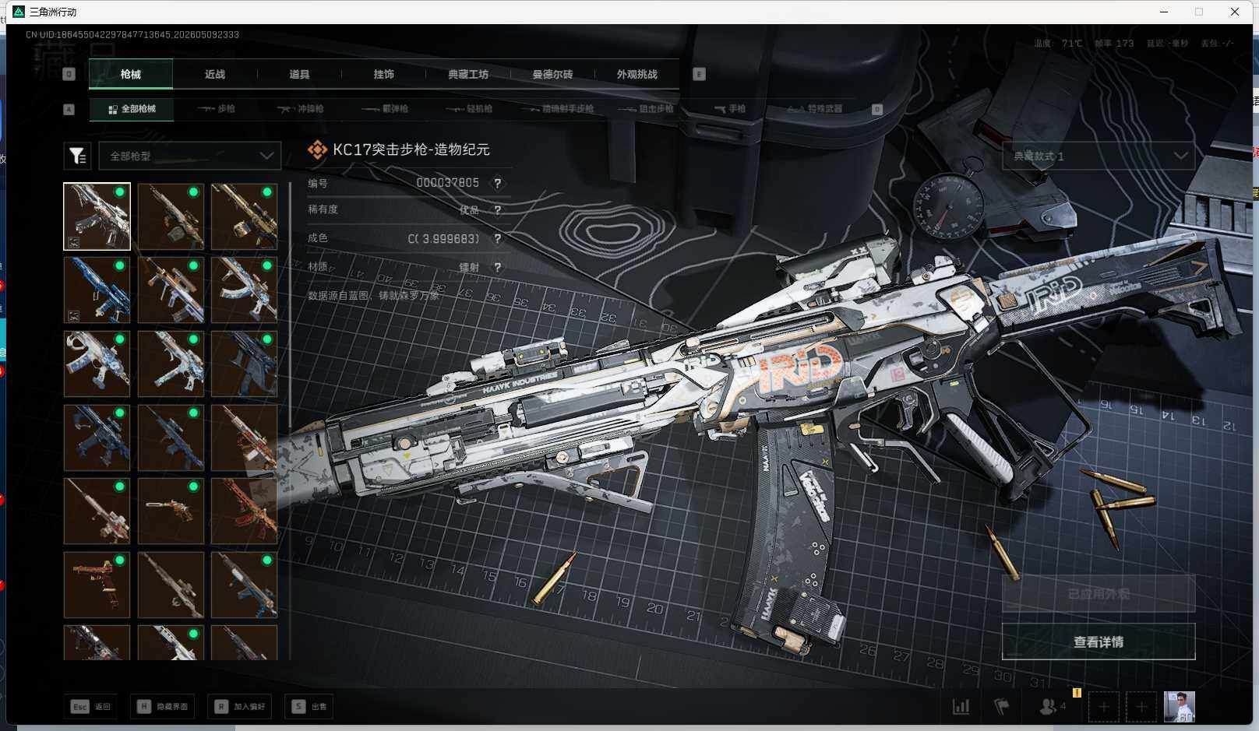The width and height of the screenshot is (1259, 731).
Task: Click the 已应用外观 button
Action: [1099, 594]
